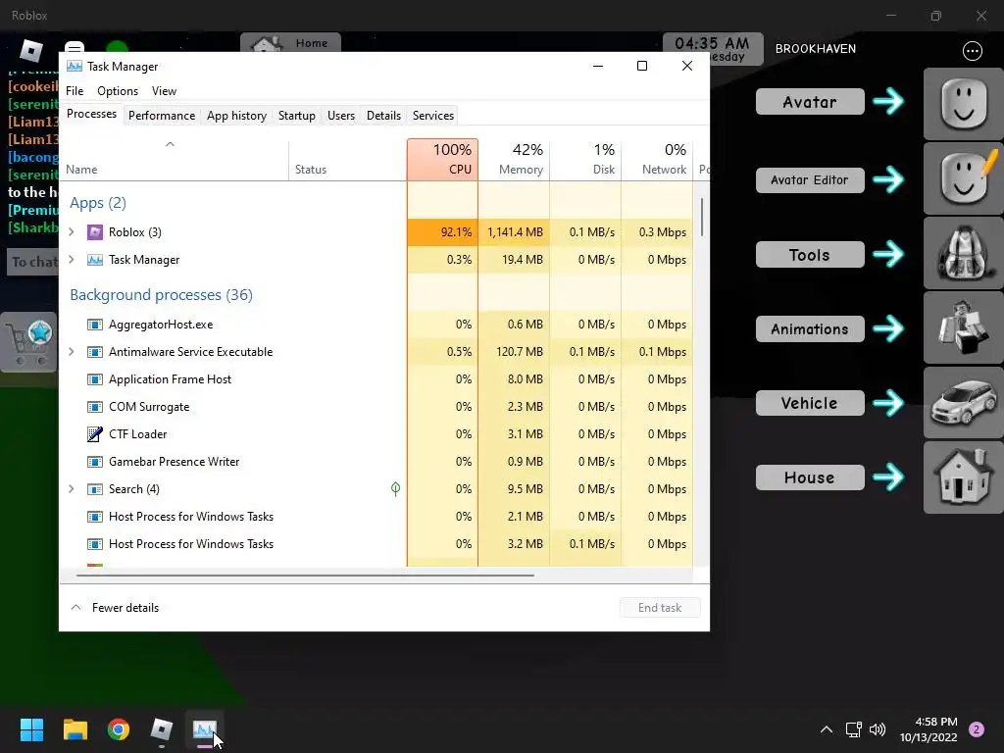Sort by the Disk column header
Image resolution: width=1004 pixels, height=753 pixels.
pos(585,160)
